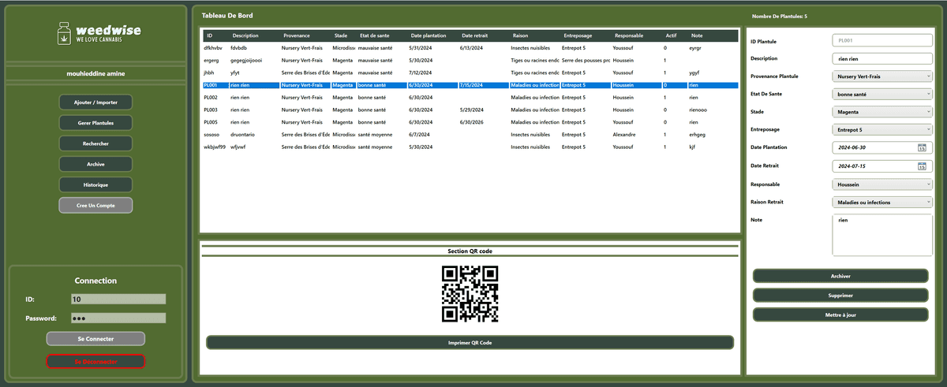Click the ID Plantule field
Image resolution: width=947 pixels, height=387 pixels.
pos(882,40)
